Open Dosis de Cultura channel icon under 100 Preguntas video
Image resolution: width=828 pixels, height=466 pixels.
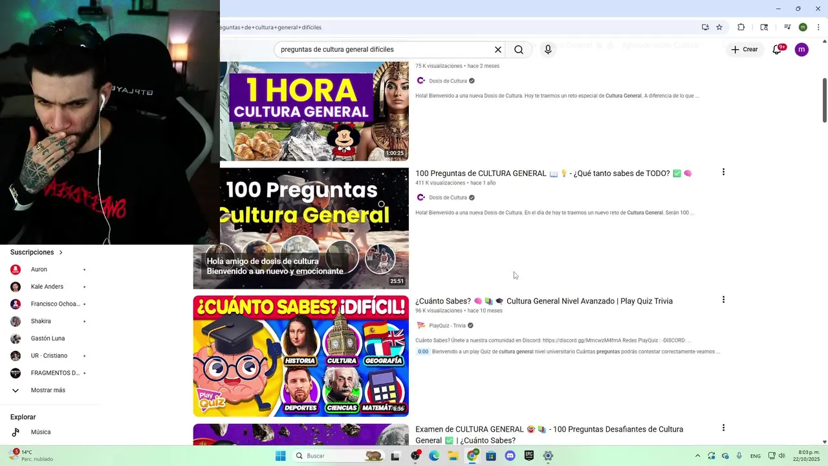421,197
